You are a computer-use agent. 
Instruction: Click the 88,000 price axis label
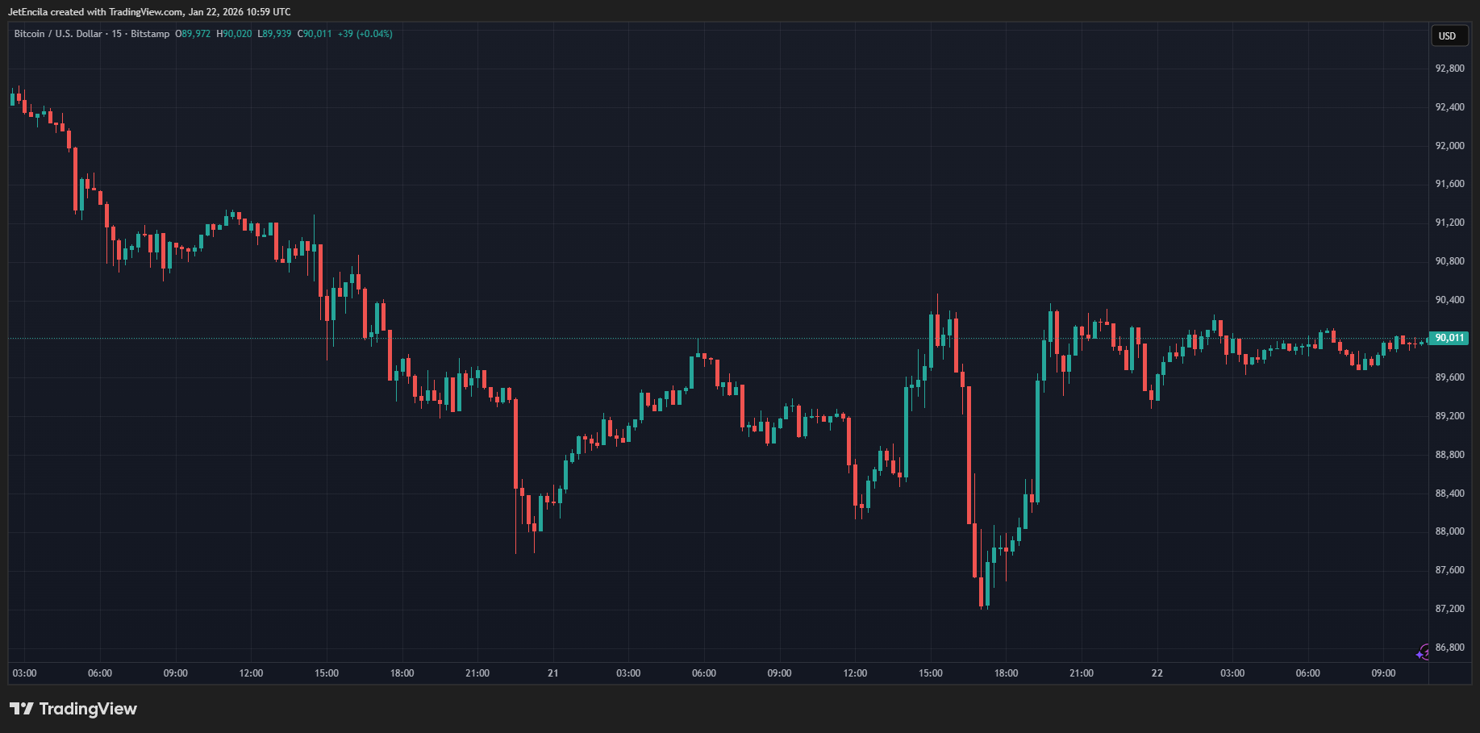[1449, 531]
